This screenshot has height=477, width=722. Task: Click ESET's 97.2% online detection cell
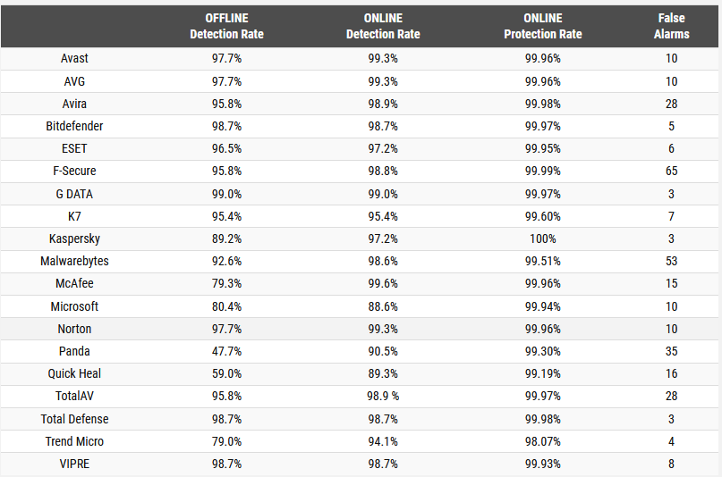click(x=383, y=148)
